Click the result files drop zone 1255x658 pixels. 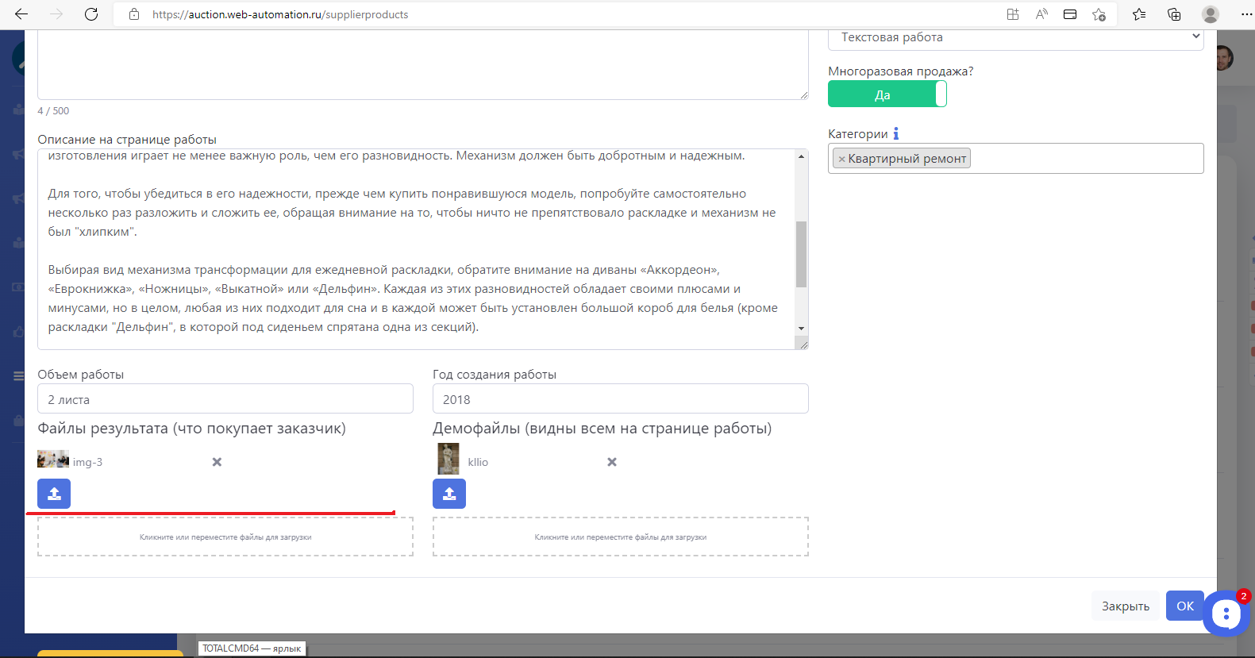click(x=225, y=537)
